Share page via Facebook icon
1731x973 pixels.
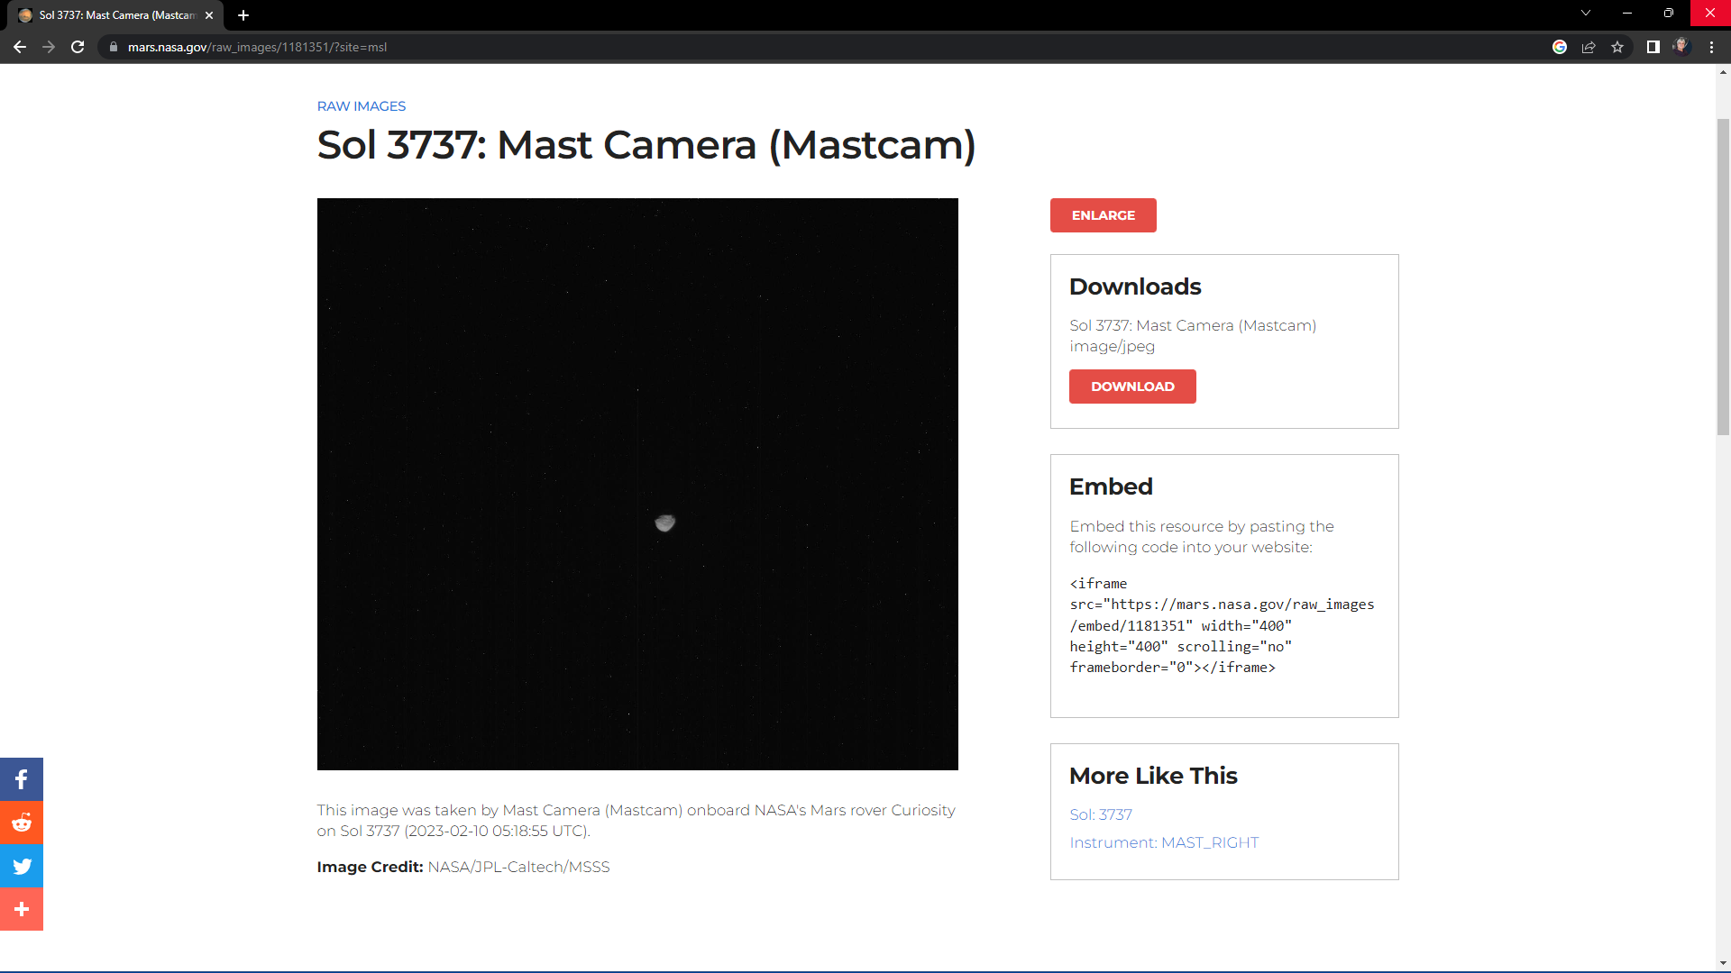click(22, 779)
